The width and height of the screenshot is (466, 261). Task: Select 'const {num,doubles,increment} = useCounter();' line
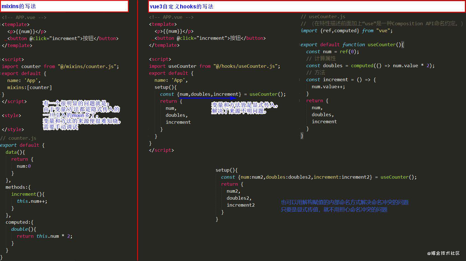click(x=223, y=94)
